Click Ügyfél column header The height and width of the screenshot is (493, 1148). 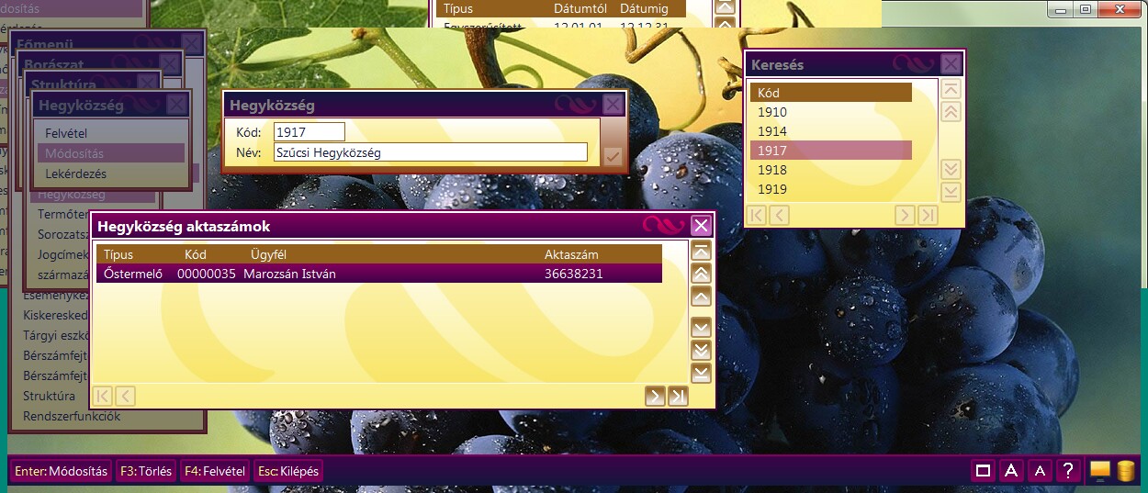(x=269, y=254)
